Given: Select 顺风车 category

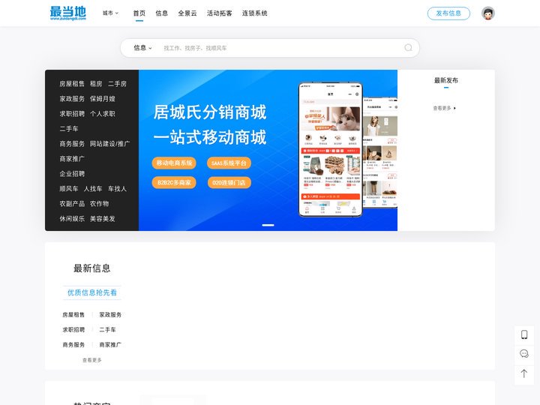Looking at the screenshot, I should pos(69,189).
